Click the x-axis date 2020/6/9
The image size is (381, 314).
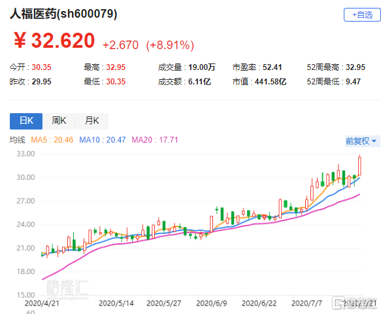(x=211, y=304)
